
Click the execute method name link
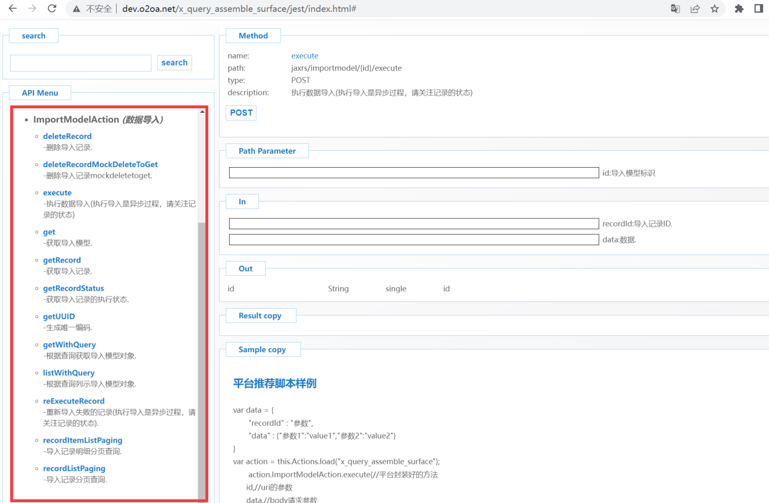click(305, 56)
